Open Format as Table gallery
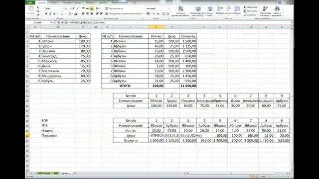This screenshot has height=179, width=319. [198, 11]
